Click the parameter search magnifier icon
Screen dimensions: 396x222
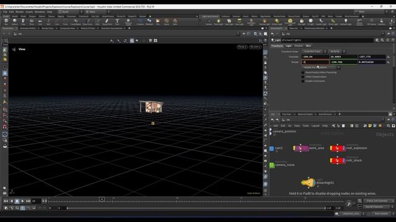pyautogui.click(x=382, y=40)
